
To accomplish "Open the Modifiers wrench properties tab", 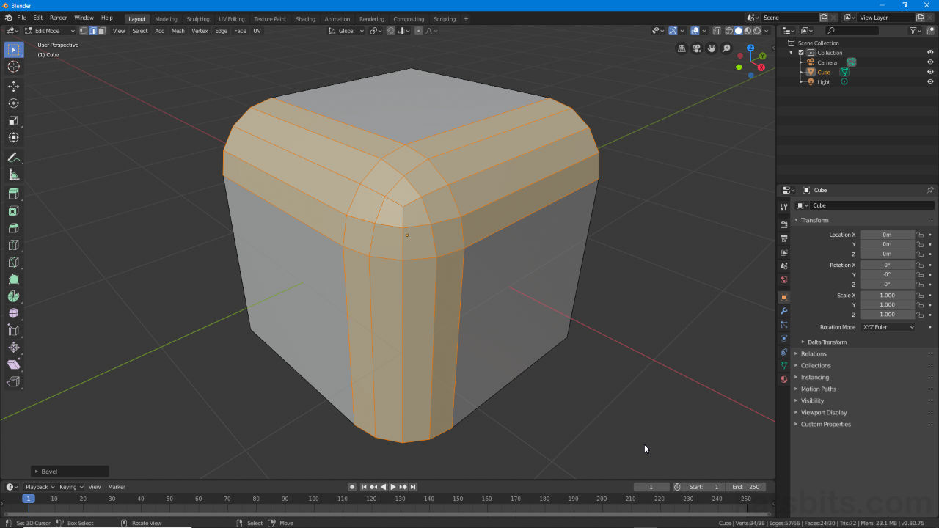I will (x=783, y=311).
